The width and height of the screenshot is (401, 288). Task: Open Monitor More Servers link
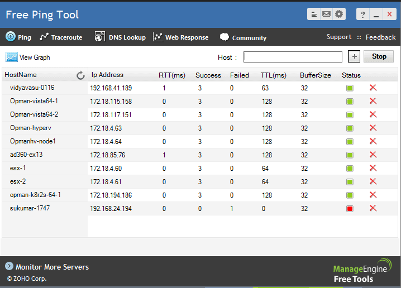[52, 267]
